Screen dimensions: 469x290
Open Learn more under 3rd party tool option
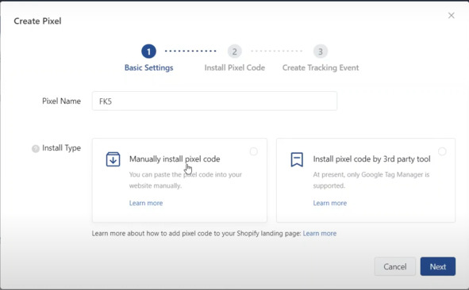point(330,203)
